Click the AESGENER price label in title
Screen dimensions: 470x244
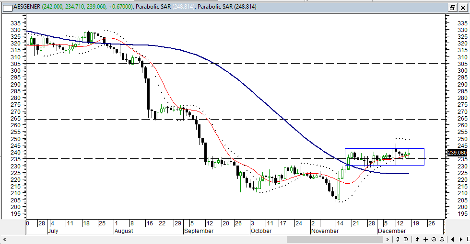(x=73, y=7)
